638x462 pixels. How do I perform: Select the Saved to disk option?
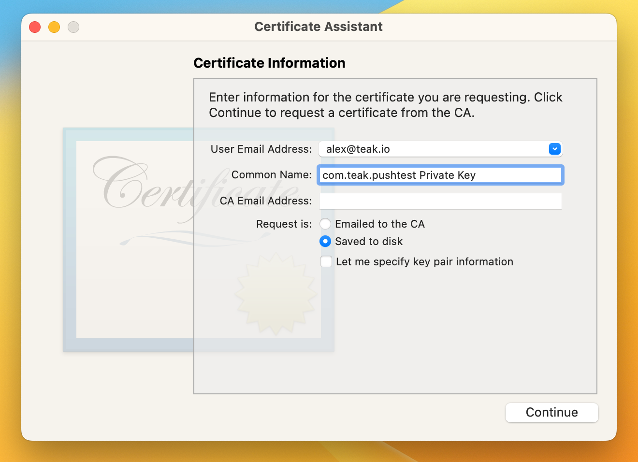[x=325, y=241]
